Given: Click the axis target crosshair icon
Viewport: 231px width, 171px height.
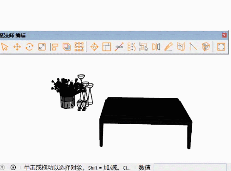Looking at the screenshot, I should (x=94, y=47).
